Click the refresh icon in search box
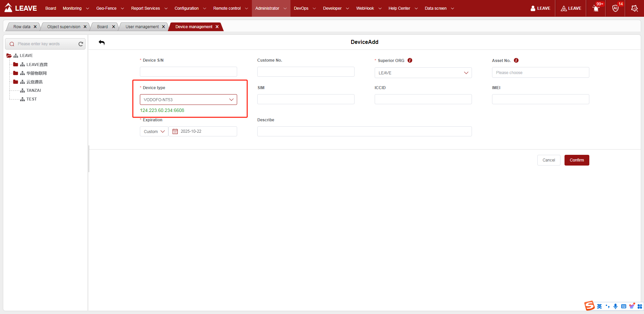The image size is (644, 314). [80, 44]
